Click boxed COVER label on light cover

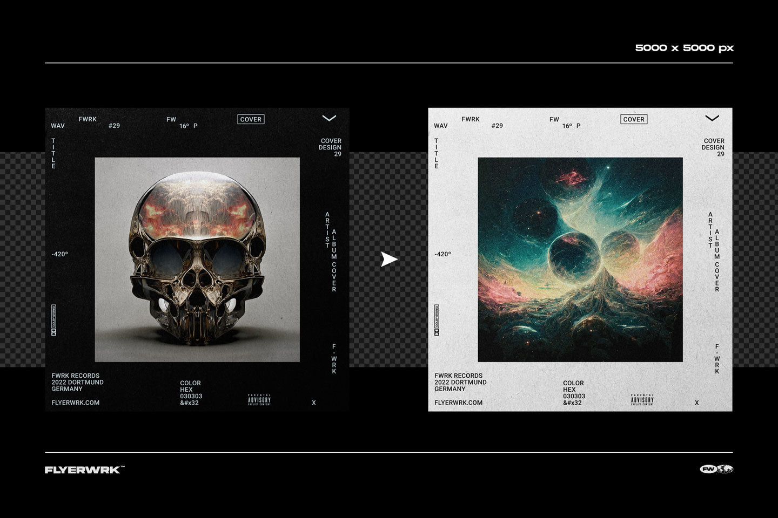(x=634, y=119)
